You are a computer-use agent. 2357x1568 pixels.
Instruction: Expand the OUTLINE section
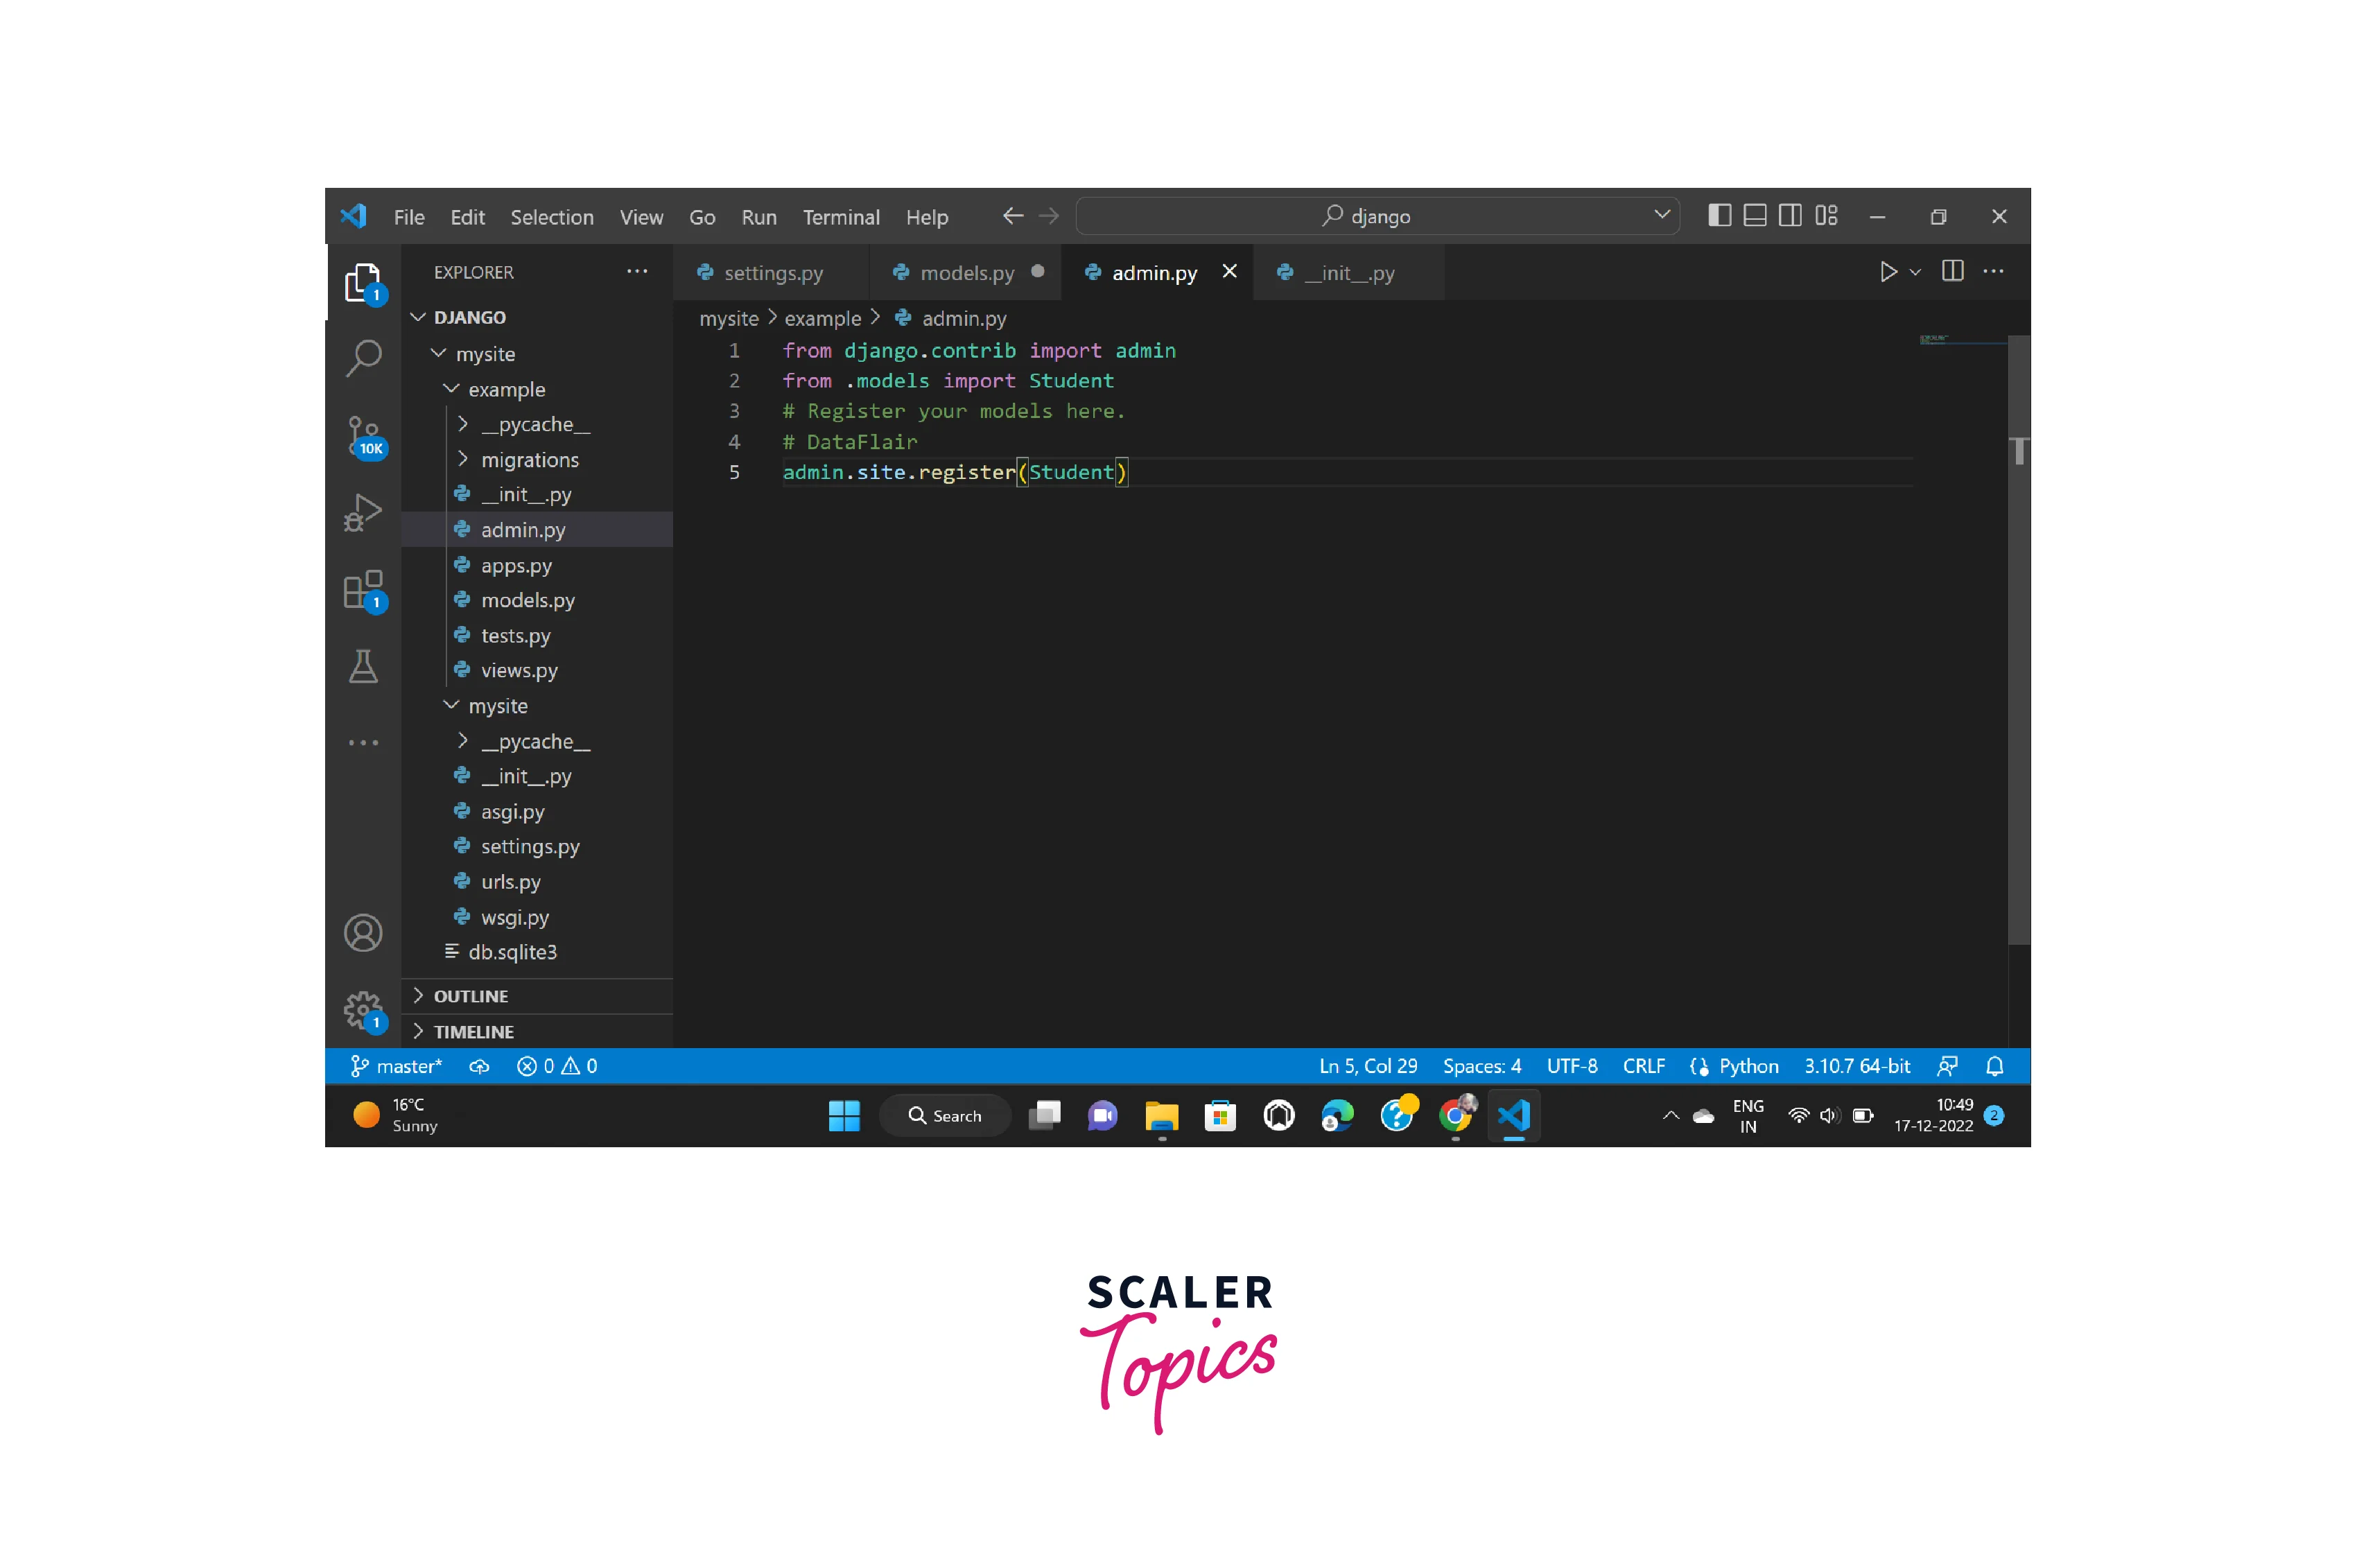click(x=471, y=996)
